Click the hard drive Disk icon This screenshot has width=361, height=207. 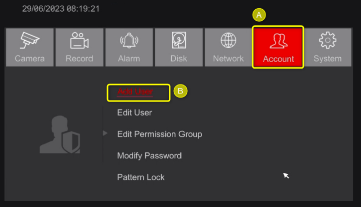(178, 41)
